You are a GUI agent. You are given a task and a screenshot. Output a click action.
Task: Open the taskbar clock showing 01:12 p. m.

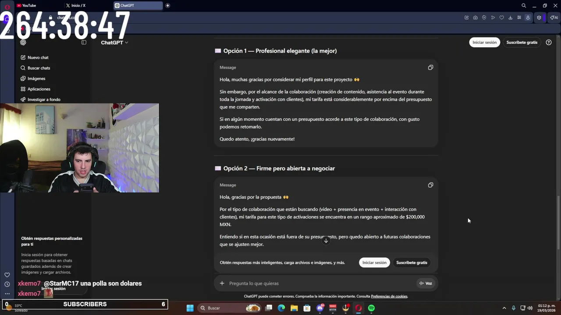coord(547,308)
